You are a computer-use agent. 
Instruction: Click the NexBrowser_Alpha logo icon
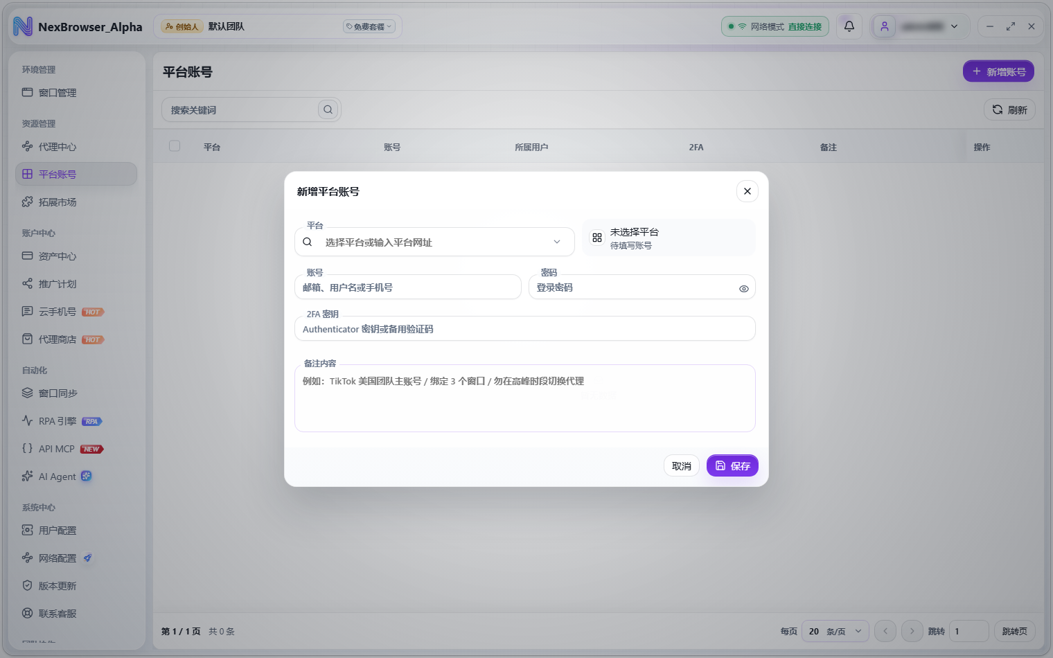click(x=23, y=26)
